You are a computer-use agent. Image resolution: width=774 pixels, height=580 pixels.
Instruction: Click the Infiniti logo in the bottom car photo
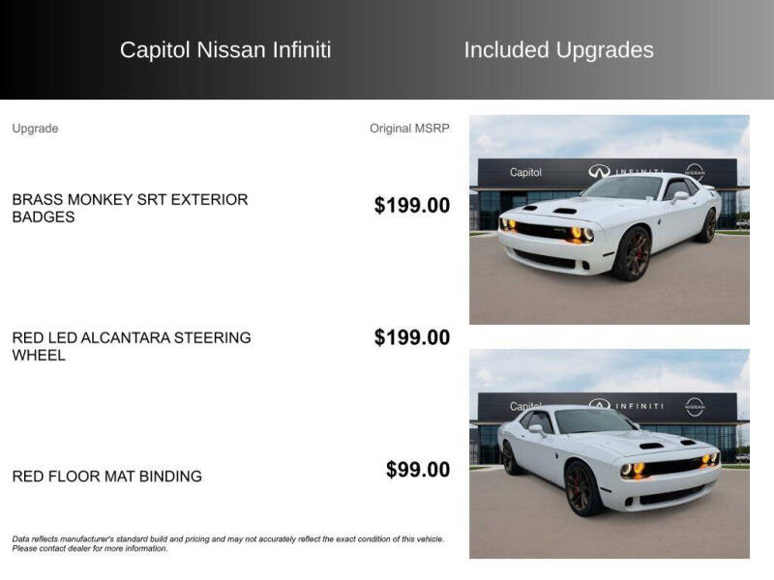point(600,406)
